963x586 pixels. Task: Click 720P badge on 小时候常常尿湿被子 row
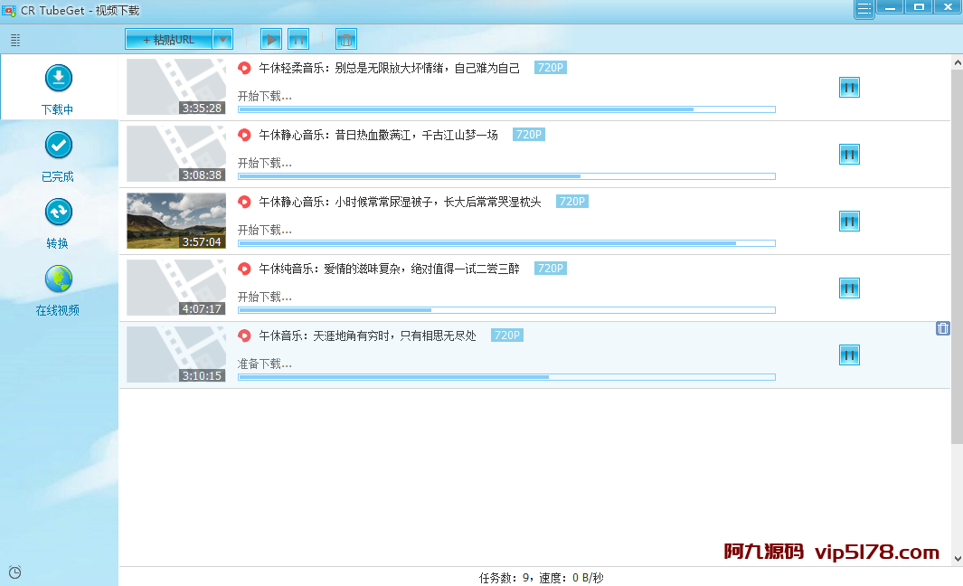(x=572, y=202)
